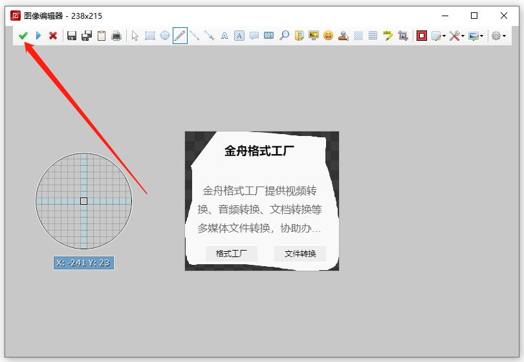Click the edited image canvas thumbnail
The height and width of the screenshot is (362, 524).
point(262,201)
